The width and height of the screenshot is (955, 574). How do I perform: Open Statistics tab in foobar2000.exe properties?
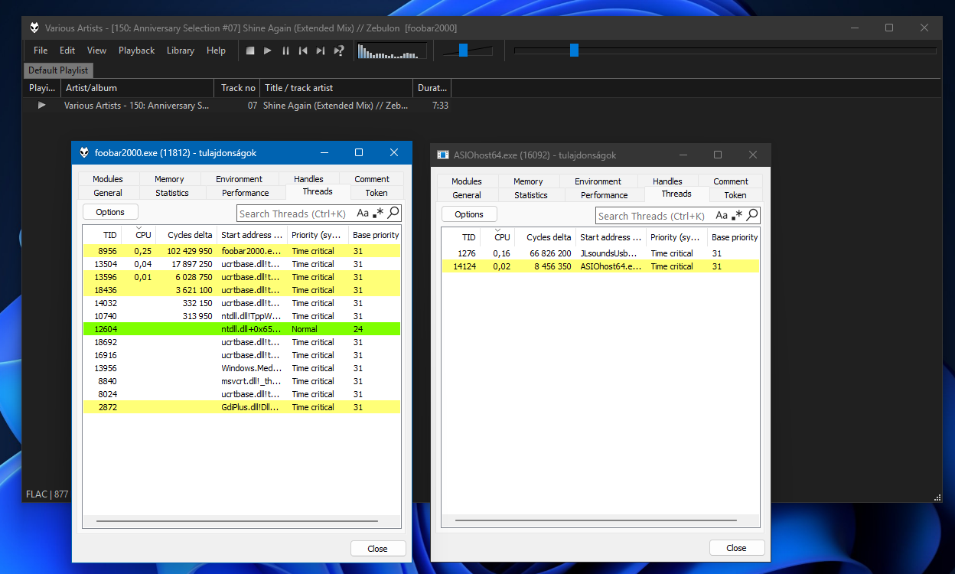[x=172, y=193]
